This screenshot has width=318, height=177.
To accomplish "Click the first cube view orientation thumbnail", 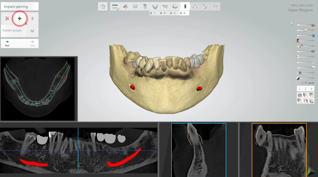I will point(299,95).
